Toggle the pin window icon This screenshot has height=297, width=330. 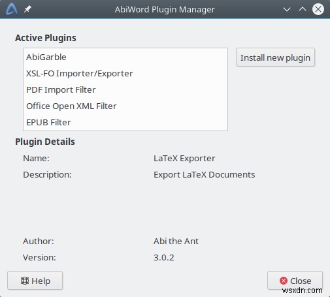pos(27,9)
